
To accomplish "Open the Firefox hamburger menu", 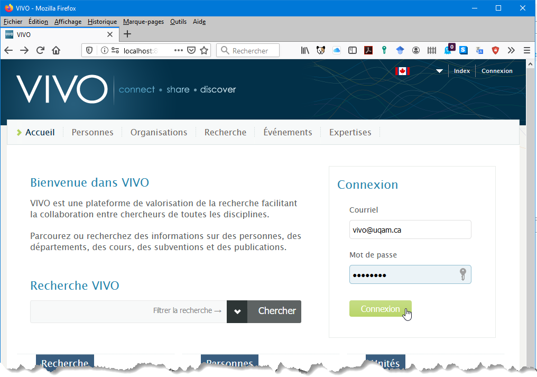I will coord(527,50).
